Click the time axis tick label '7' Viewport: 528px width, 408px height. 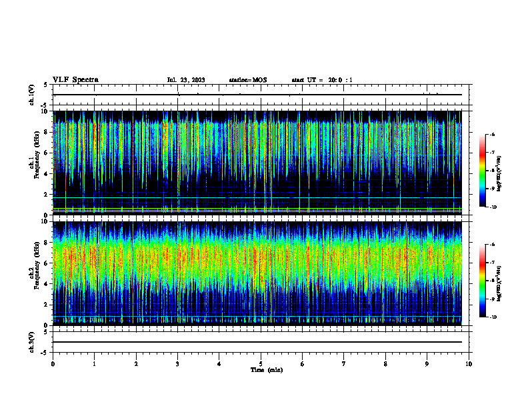[x=344, y=364]
